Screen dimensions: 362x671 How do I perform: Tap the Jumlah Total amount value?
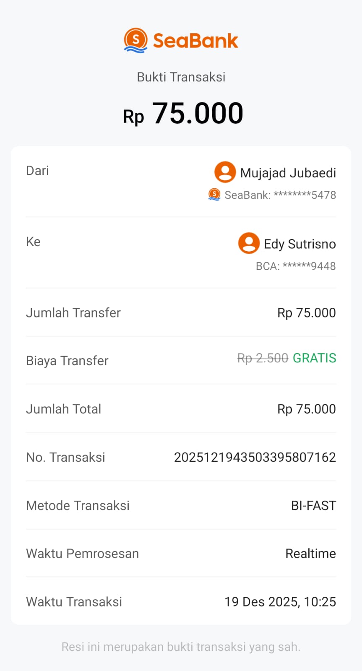[306, 409]
